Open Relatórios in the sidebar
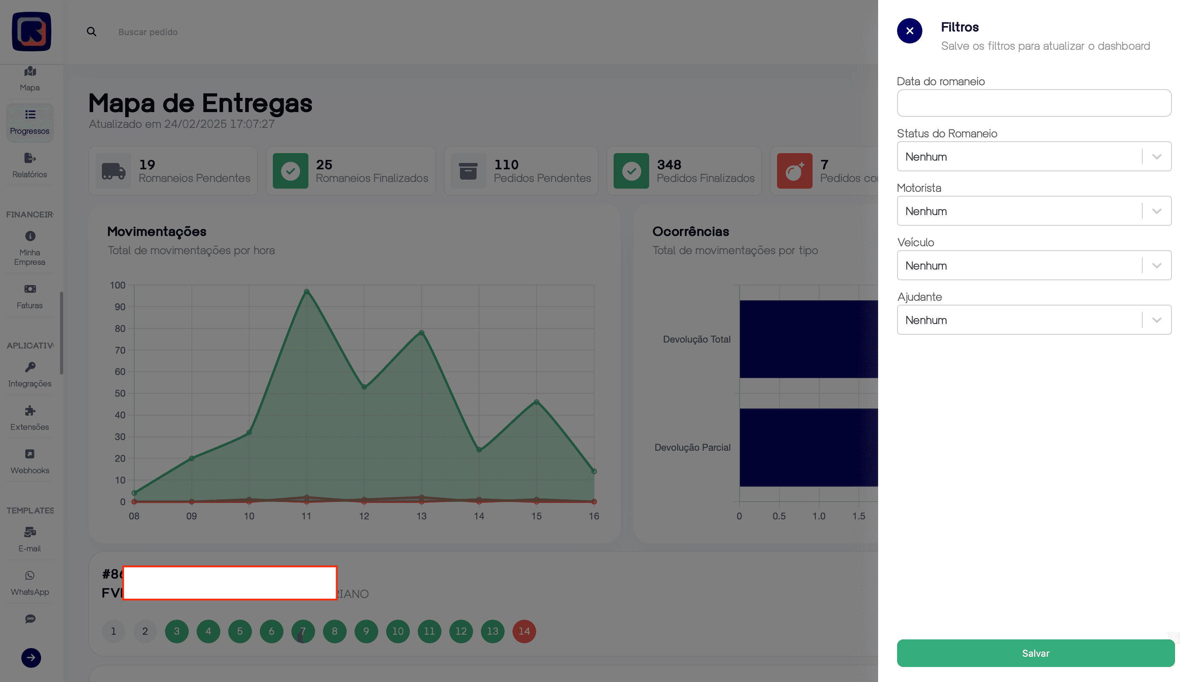 30,165
